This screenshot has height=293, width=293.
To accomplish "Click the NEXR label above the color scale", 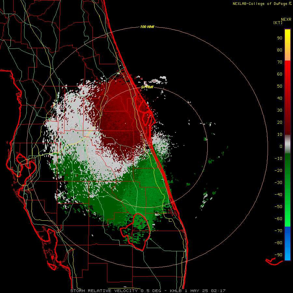I will tap(286, 20).
